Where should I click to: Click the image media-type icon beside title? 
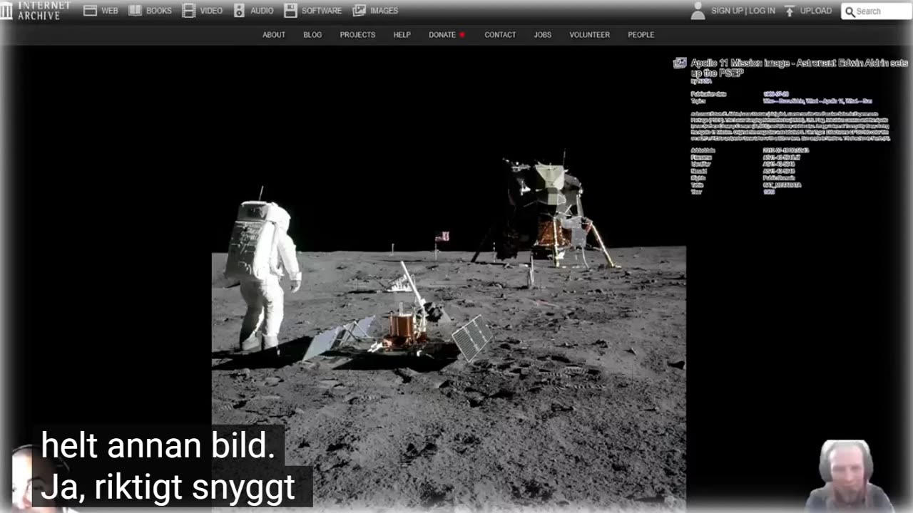pyautogui.click(x=680, y=63)
